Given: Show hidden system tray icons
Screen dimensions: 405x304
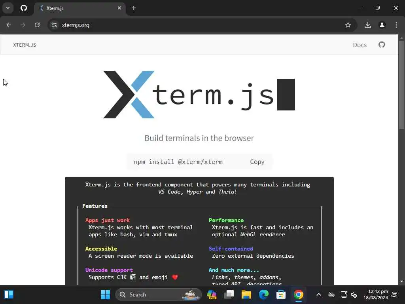Looking at the screenshot, I should point(319,294).
